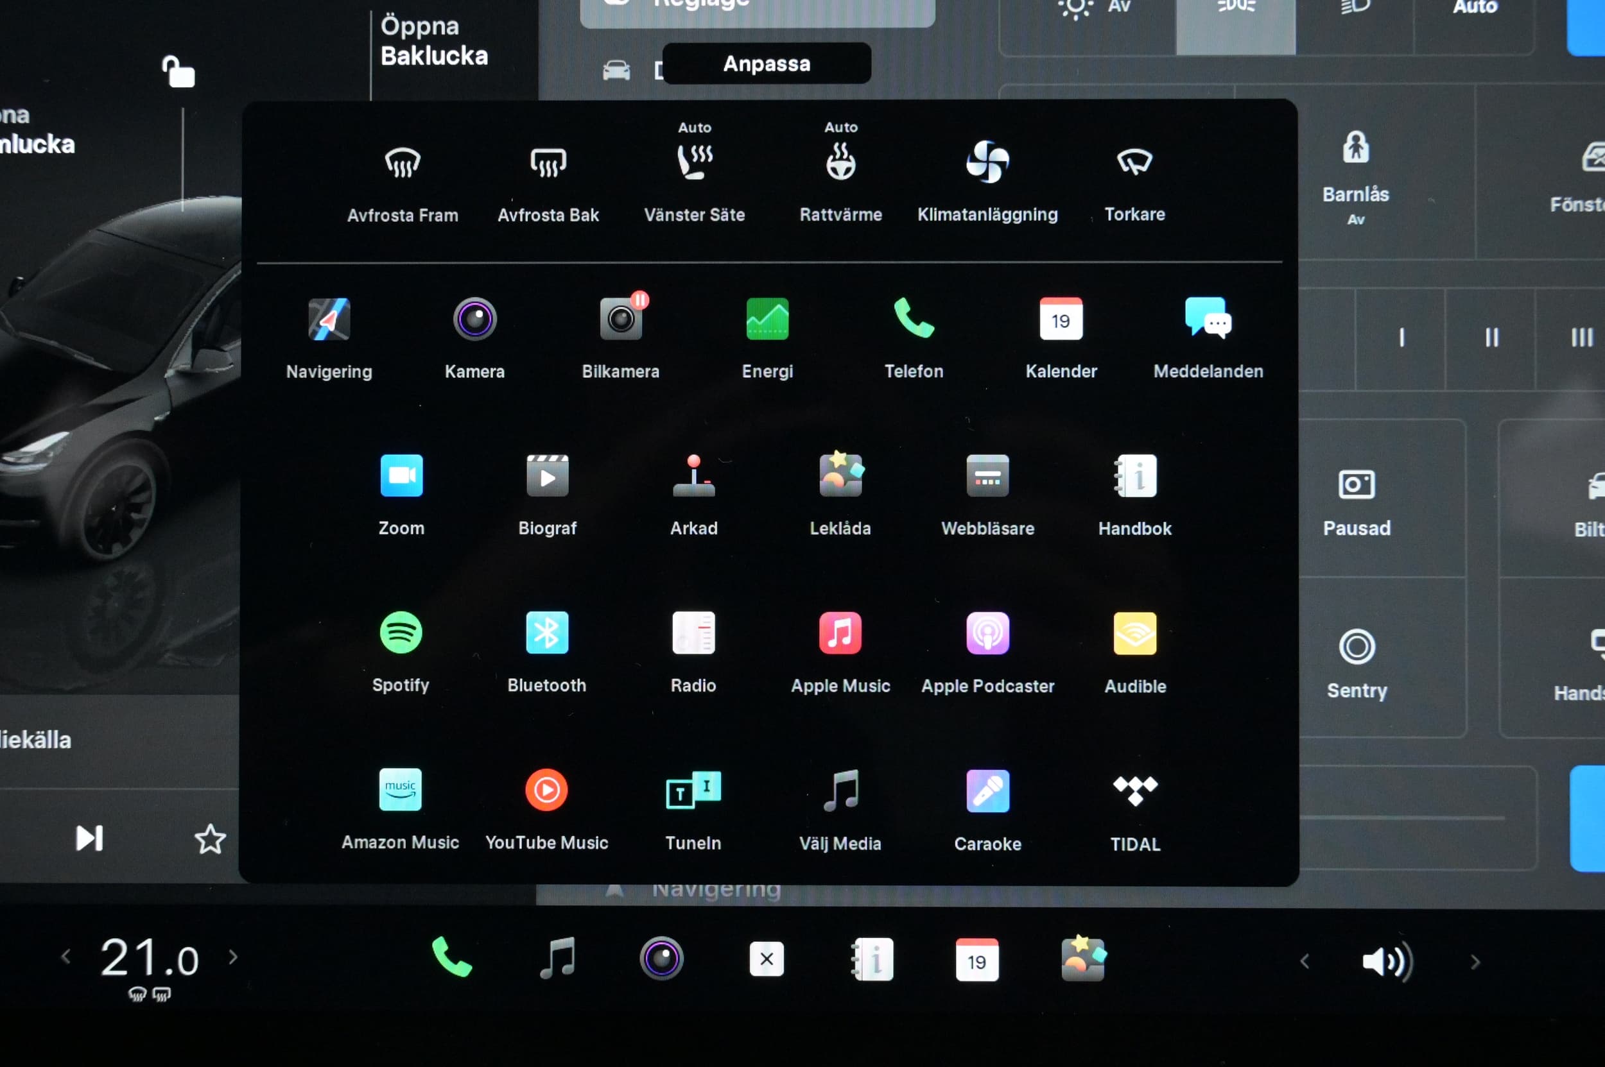Tap the speaker volume icon

(x=1387, y=962)
